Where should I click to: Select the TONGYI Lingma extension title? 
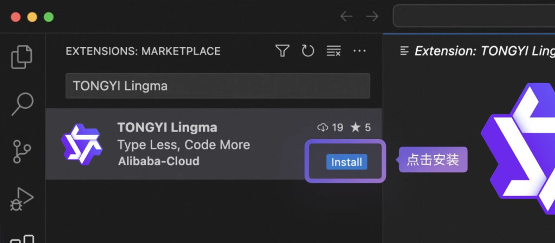167,128
